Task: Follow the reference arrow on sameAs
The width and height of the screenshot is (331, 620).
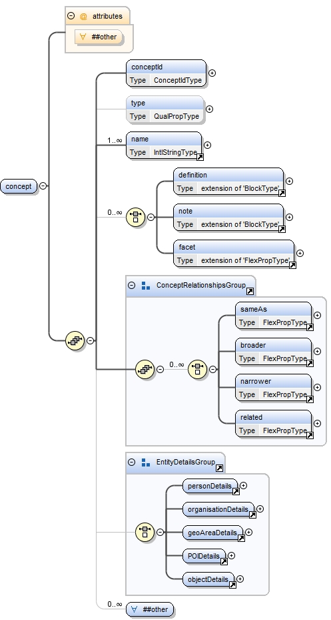Action: [x=310, y=328]
